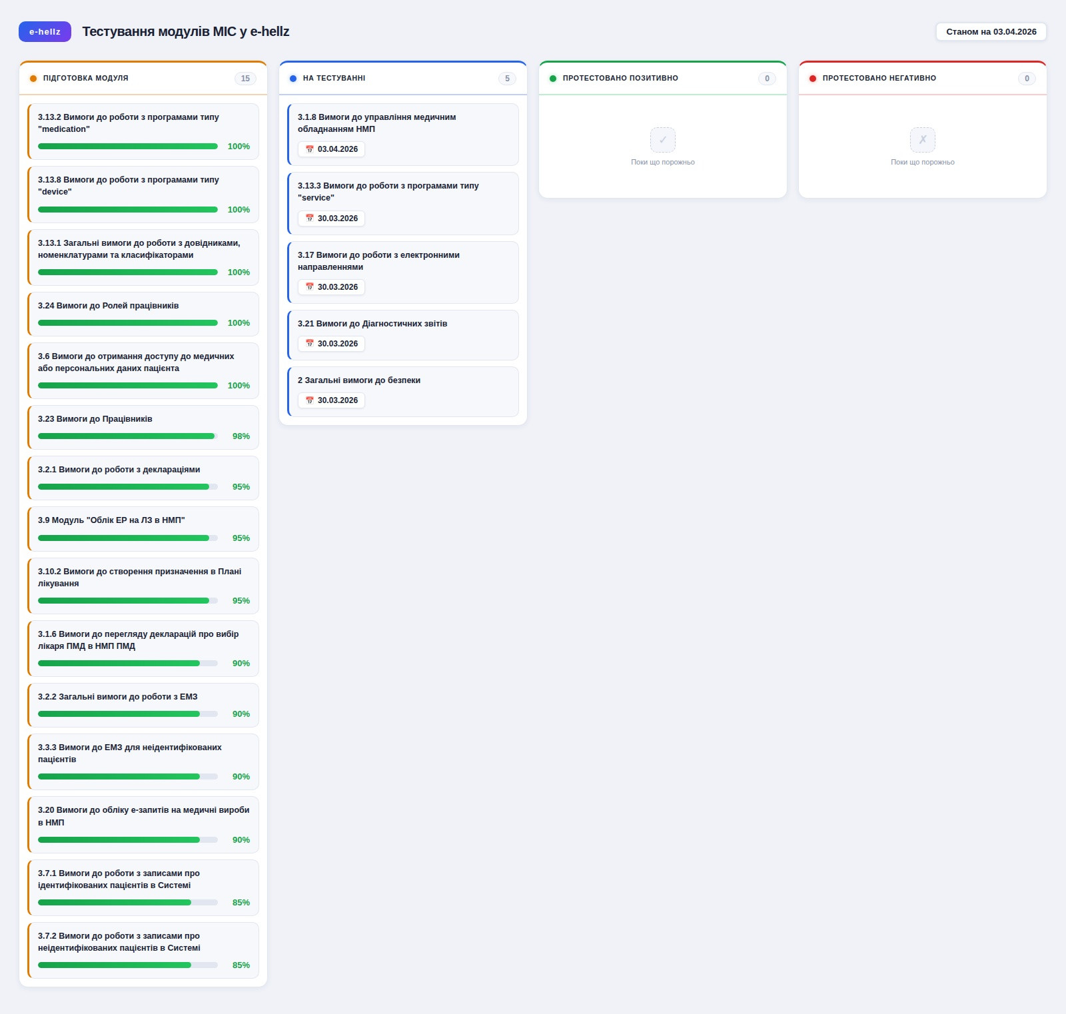
Task: Click progress bar of 3.23 Вимоги до Працівників
Action: click(127, 436)
